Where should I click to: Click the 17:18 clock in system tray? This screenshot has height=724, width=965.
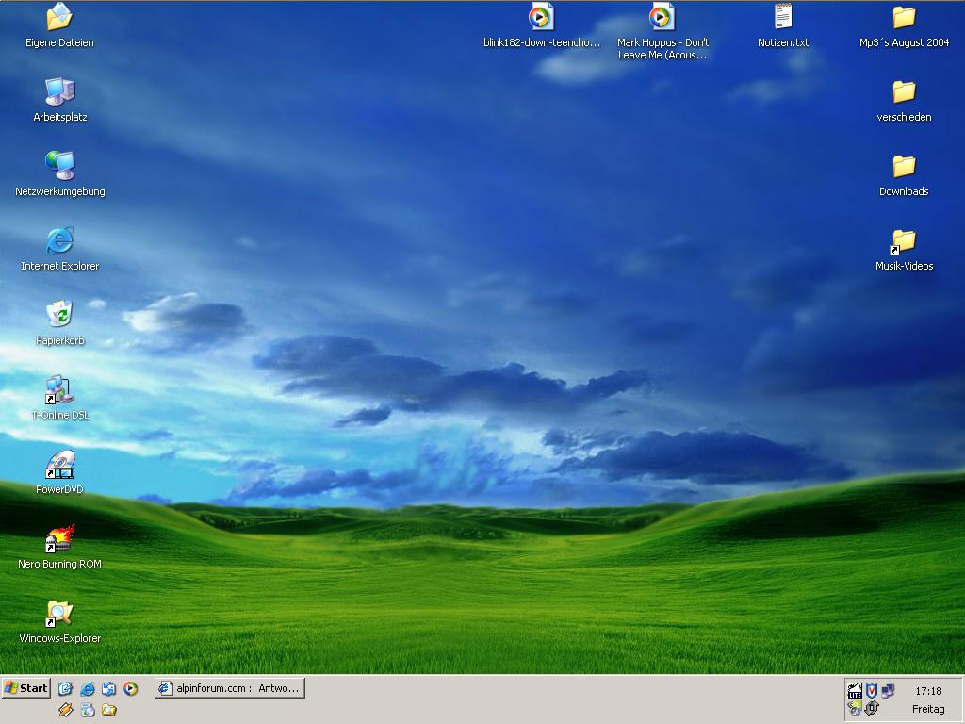(927, 691)
